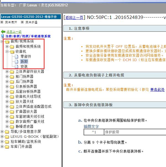This screenshot has height=167, width=166.
Task: Click the 仪表板扬声器 folder icon
Action: [x=12, y=87]
